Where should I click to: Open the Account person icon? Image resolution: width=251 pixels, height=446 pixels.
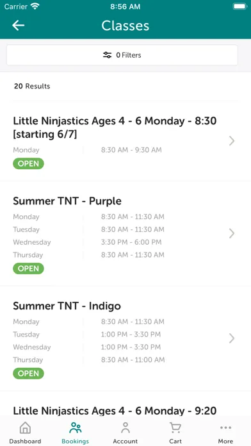coord(125,428)
